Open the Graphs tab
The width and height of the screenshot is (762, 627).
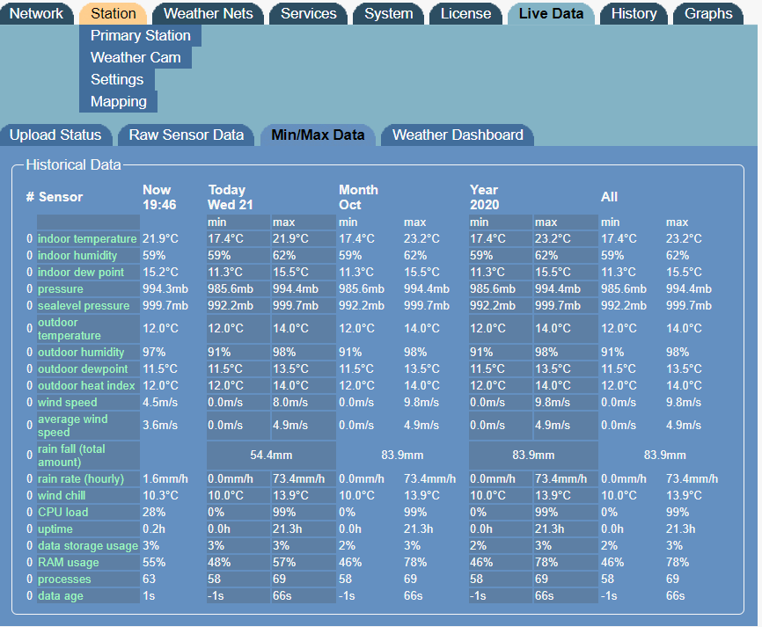(708, 13)
